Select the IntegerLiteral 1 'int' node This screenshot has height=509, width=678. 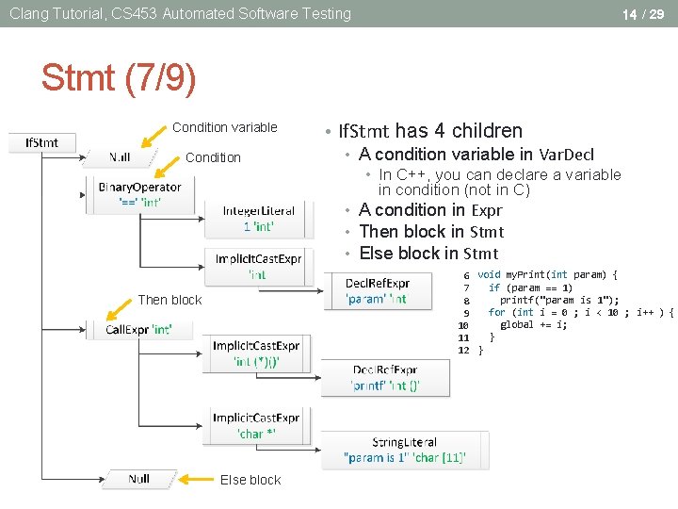tap(259, 219)
